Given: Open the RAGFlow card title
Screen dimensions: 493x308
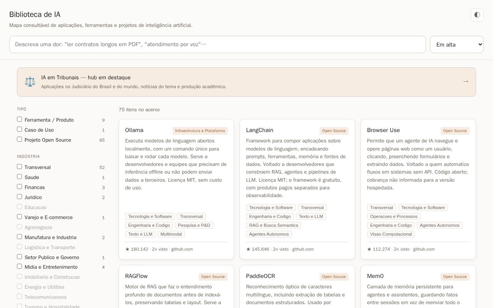Looking at the screenshot, I should click(x=136, y=276).
